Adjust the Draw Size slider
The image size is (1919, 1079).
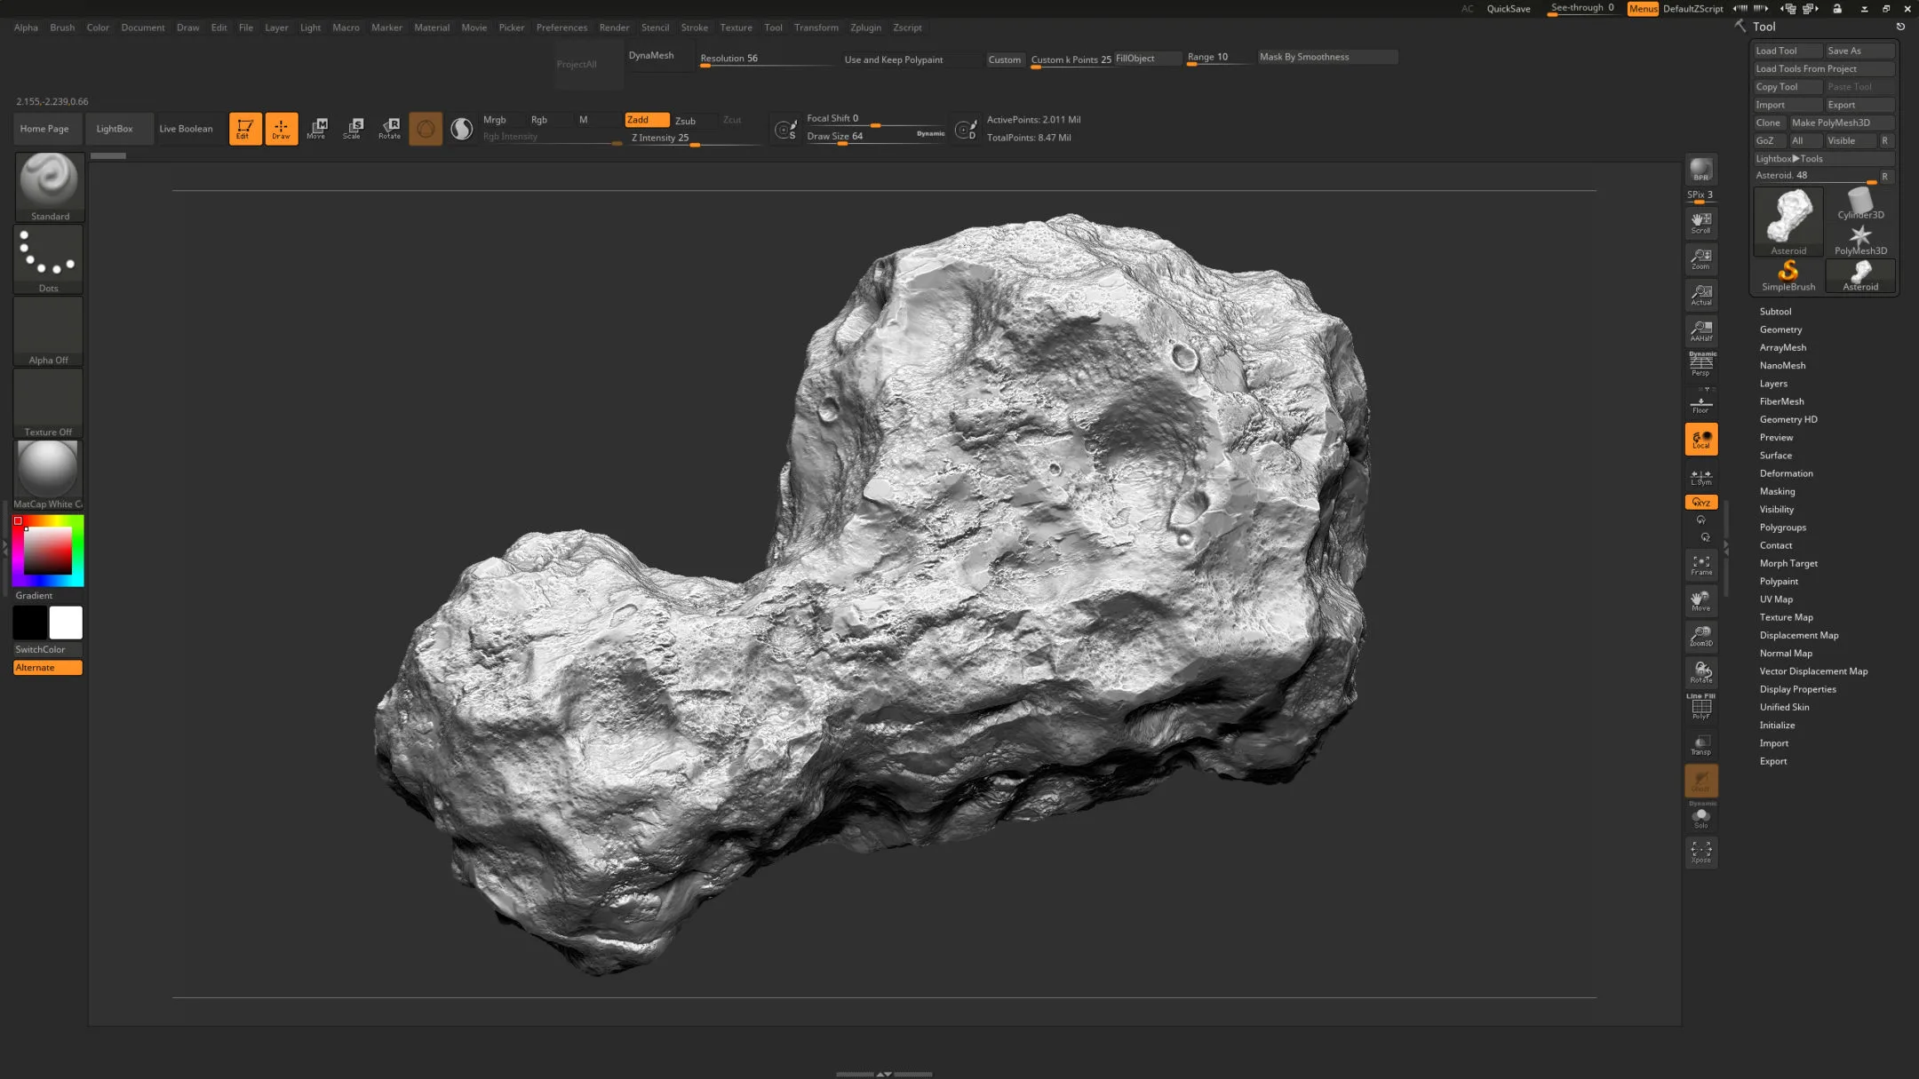875,137
